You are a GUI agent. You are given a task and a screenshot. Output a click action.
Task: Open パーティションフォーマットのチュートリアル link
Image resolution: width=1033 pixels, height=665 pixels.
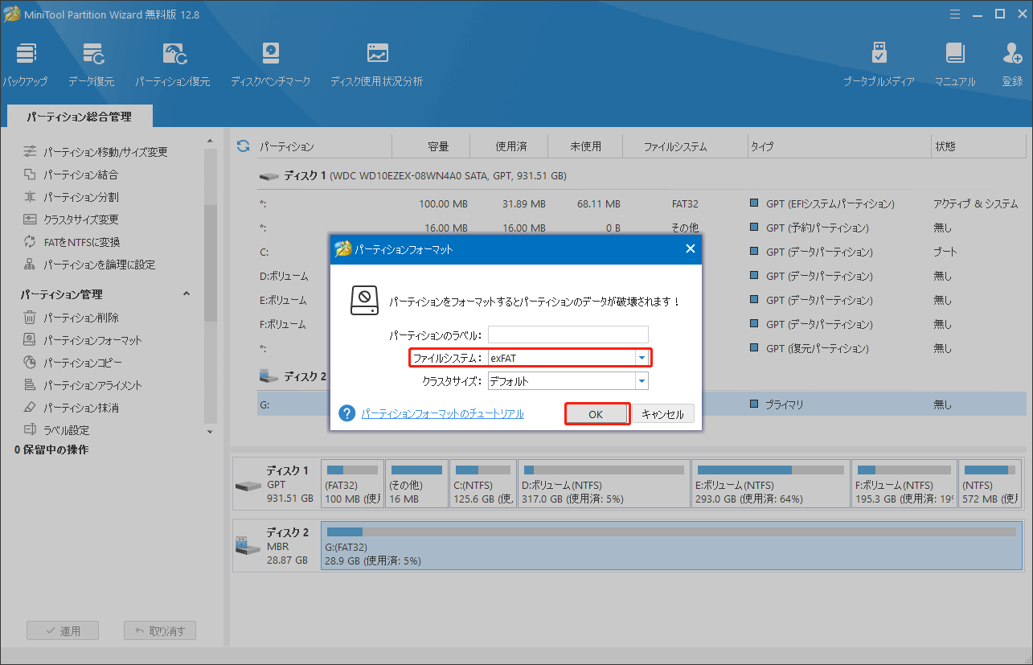coord(443,414)
